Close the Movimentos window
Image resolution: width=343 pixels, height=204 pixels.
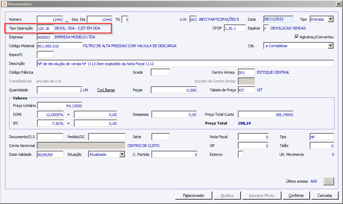coord(338,4)
